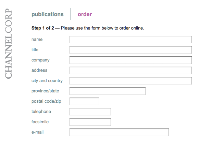Image resolution: width=213 pixels, height=158 pixels.
Task: Click the telephone input field
Action: click(x=90, y=112)
